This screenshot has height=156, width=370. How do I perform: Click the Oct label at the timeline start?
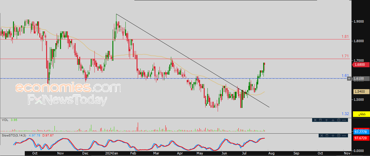pyautogui.click(x=35, y=153)
